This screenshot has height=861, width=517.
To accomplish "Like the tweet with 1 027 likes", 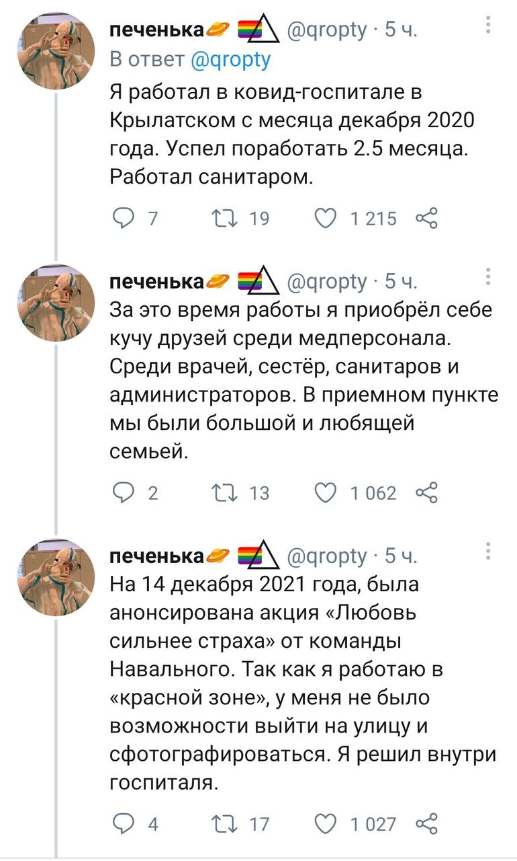I will 326,823.
